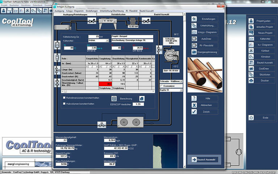Viewport: 278px width, 174px height.
Task: Click the Berechnung calculator icon
Action: 114,99
